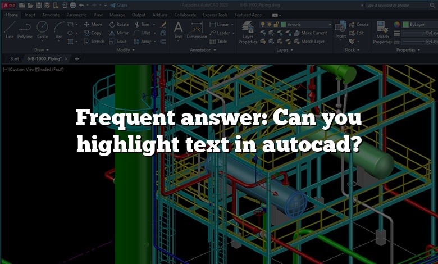
Task: Click the search magnifier icon
Action: 432,5
